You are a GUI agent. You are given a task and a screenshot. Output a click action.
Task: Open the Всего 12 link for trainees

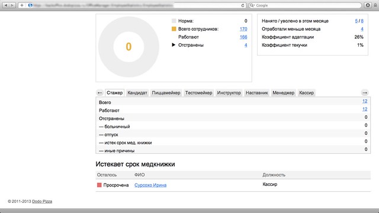pos(365,101)
